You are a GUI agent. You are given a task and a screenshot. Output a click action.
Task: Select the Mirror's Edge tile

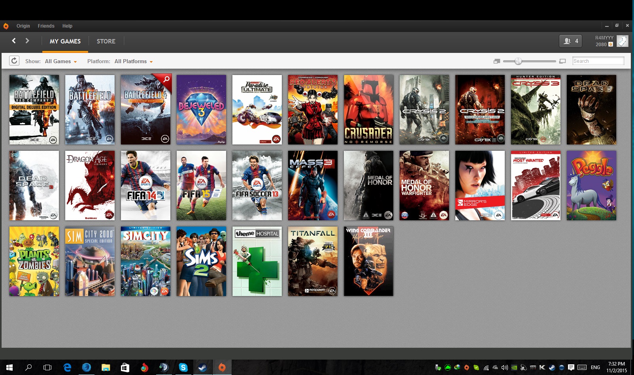tap(480, 186)
